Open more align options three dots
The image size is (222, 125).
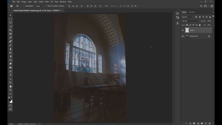tap(106, 6)
